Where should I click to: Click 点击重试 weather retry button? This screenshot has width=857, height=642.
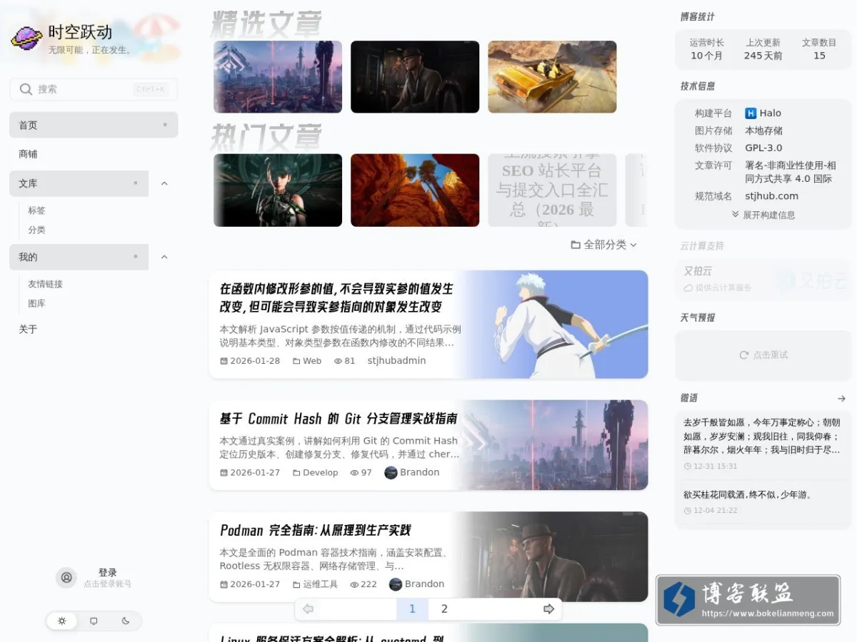(763, 355)
